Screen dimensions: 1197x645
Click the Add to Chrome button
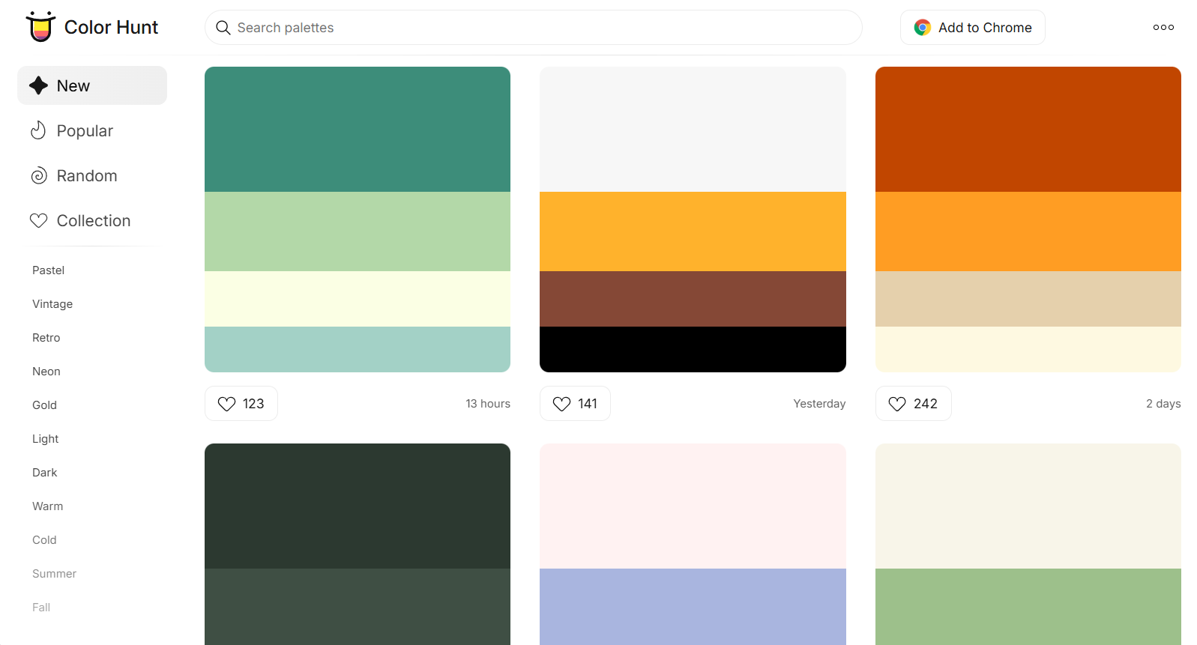(972, 28)
